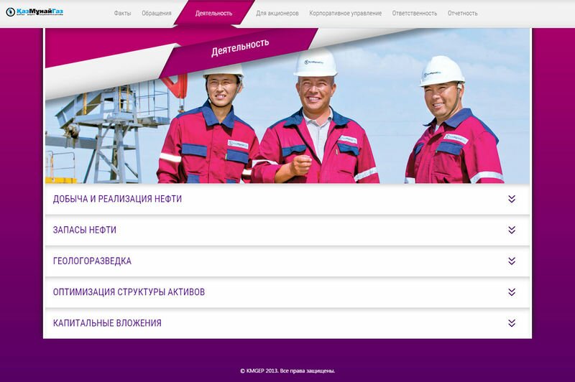Click the Капитальные вложения heading
Image resolution: width=575 pixels, height=382 pixels.
(x=107, y=323)
